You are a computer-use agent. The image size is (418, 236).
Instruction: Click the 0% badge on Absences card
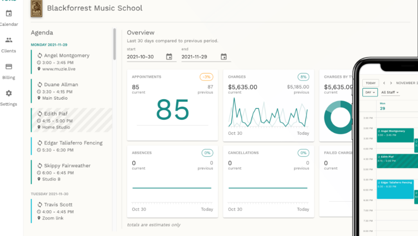pos(207,153)
